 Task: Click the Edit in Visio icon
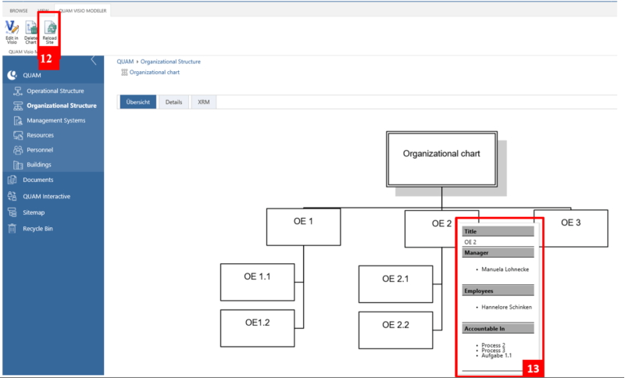pyautogui.click(x=12, y=28)
